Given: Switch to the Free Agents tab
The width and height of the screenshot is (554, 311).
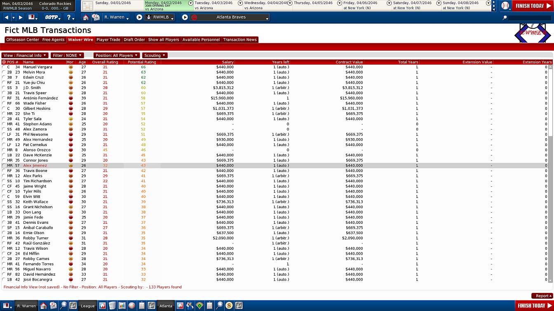Looking at the screenshot, I should click(54, 39).
